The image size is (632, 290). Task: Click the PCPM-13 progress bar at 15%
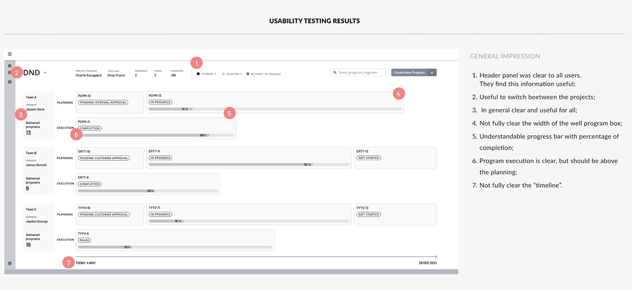point(275,109)
